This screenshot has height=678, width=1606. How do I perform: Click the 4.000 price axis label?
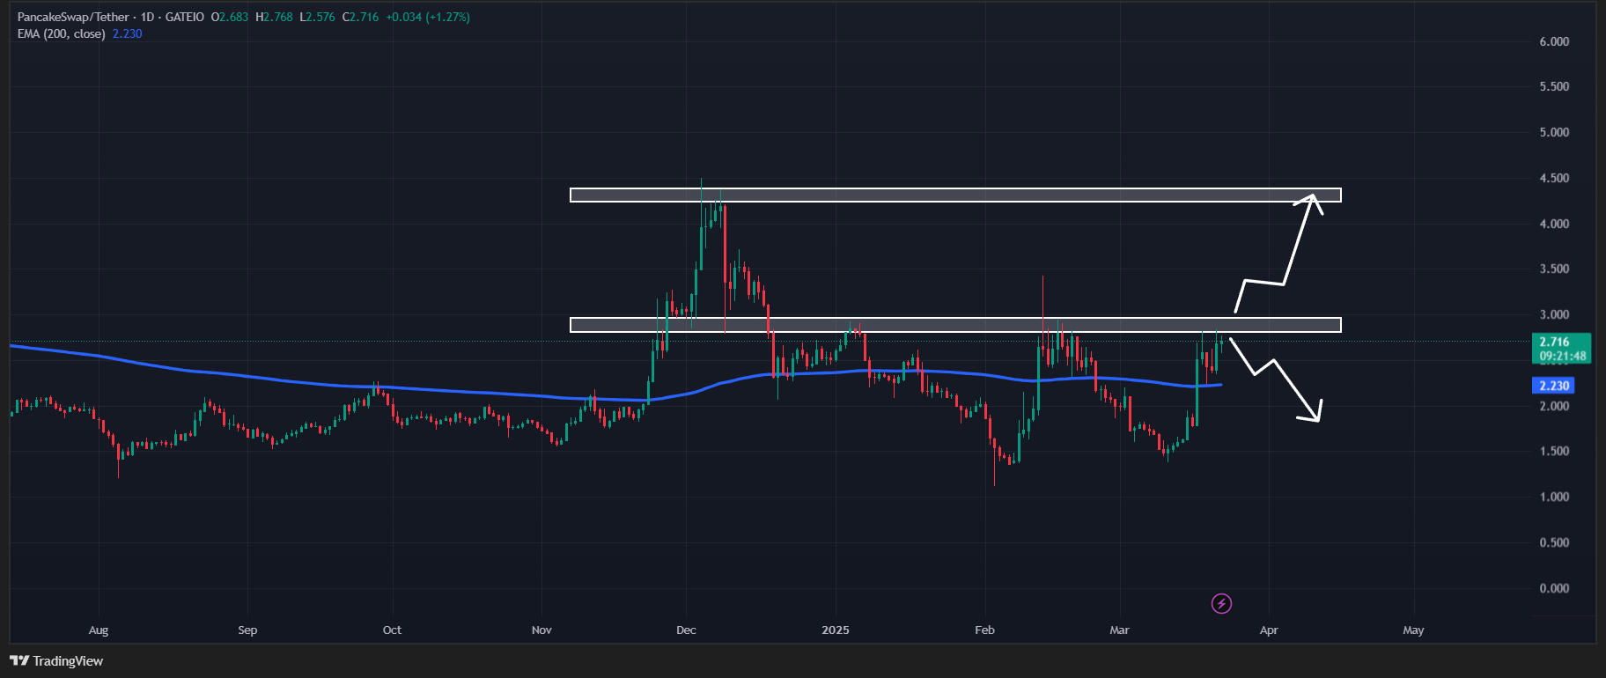click(1554, 224)
